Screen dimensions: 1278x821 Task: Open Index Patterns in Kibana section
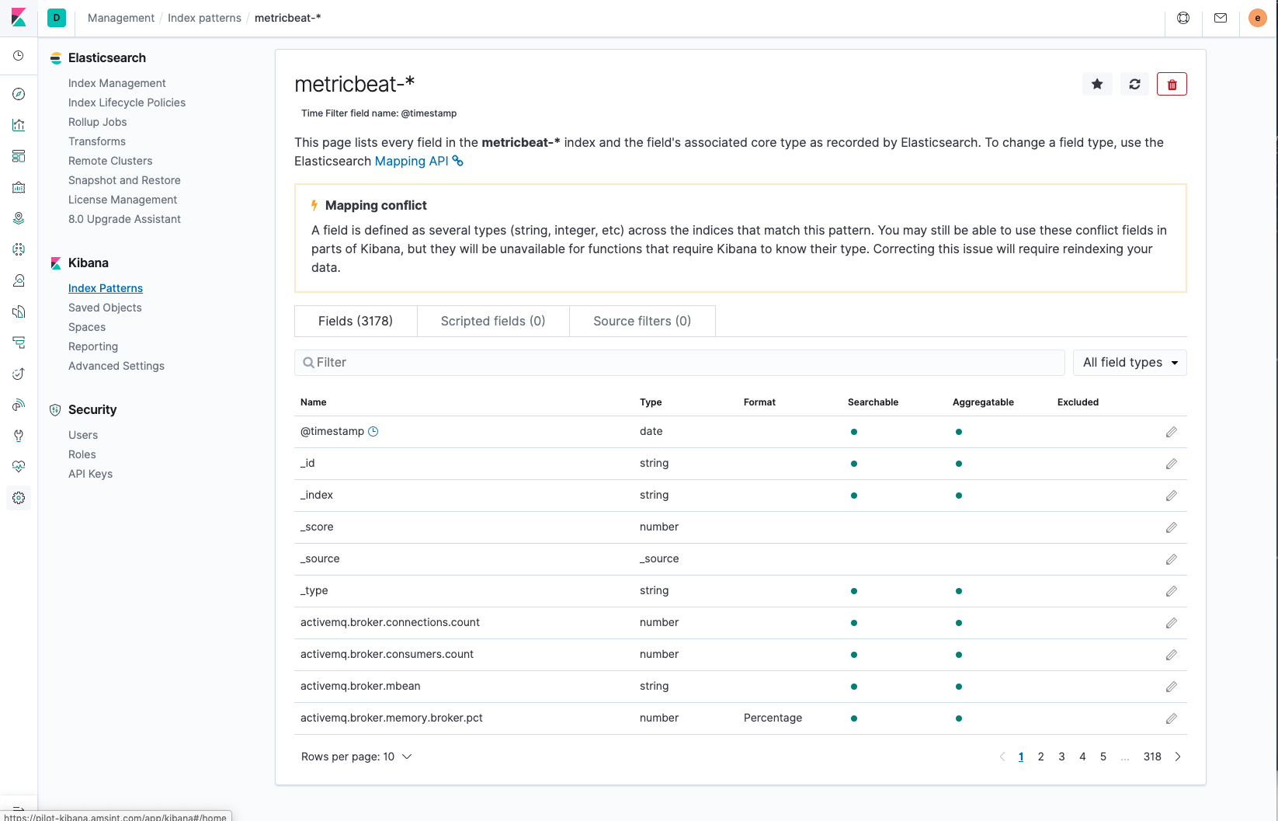click(x=106, y=288)
